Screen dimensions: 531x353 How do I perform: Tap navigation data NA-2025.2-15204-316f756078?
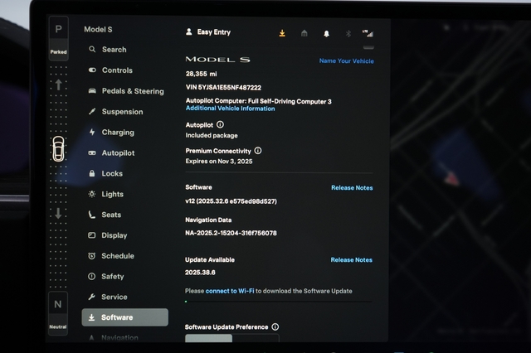pyautogui.click(x=231, y=233)
